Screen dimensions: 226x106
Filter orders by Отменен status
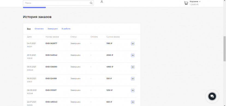click(x=39, y=29)
